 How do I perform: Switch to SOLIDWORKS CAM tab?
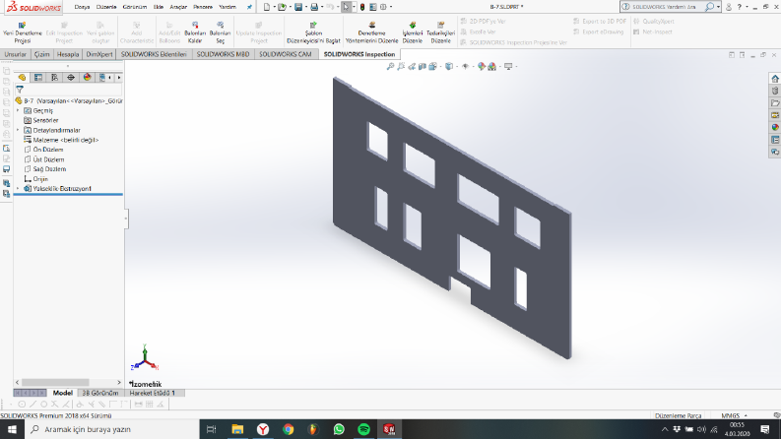(x=286, y=54)
